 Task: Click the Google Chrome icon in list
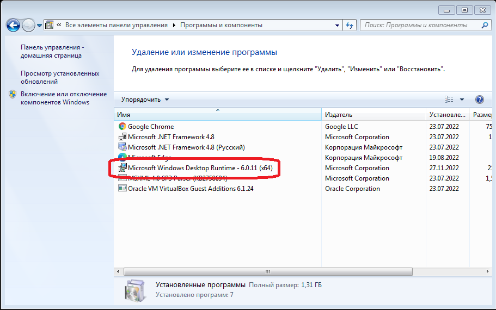pyautogui.click(x=123, y=127)
